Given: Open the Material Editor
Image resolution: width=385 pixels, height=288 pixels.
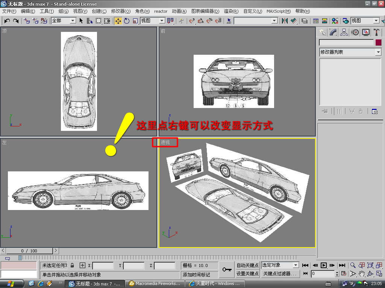Looking at the screenshot, I should click(335, 21).
